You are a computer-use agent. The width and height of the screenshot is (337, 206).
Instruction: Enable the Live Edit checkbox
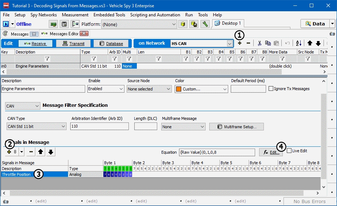(x=289, y=150)
